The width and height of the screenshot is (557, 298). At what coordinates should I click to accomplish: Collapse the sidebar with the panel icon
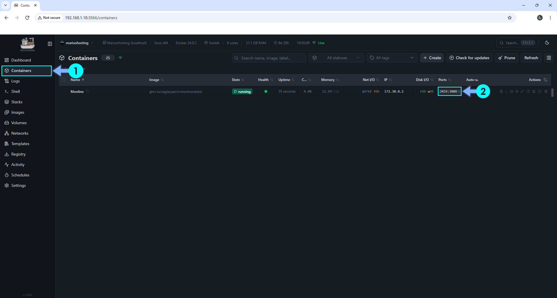50,44
